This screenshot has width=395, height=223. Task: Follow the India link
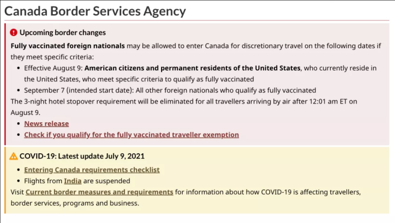[73, 181]
